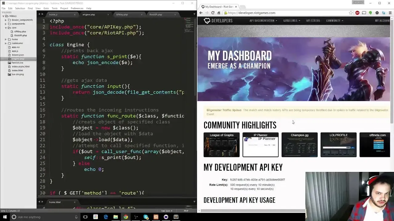Expand the summoner folder
The image size is (394, 221).
tap(6, 43)
